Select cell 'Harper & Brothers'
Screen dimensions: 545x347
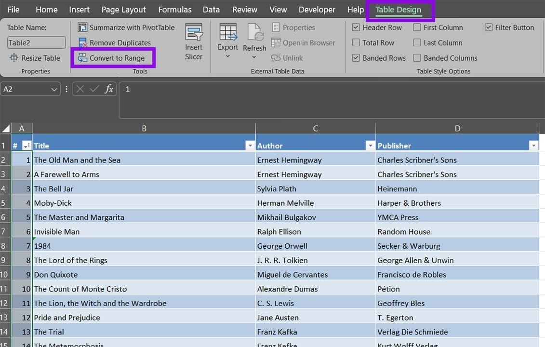click(x=457, y=203)
